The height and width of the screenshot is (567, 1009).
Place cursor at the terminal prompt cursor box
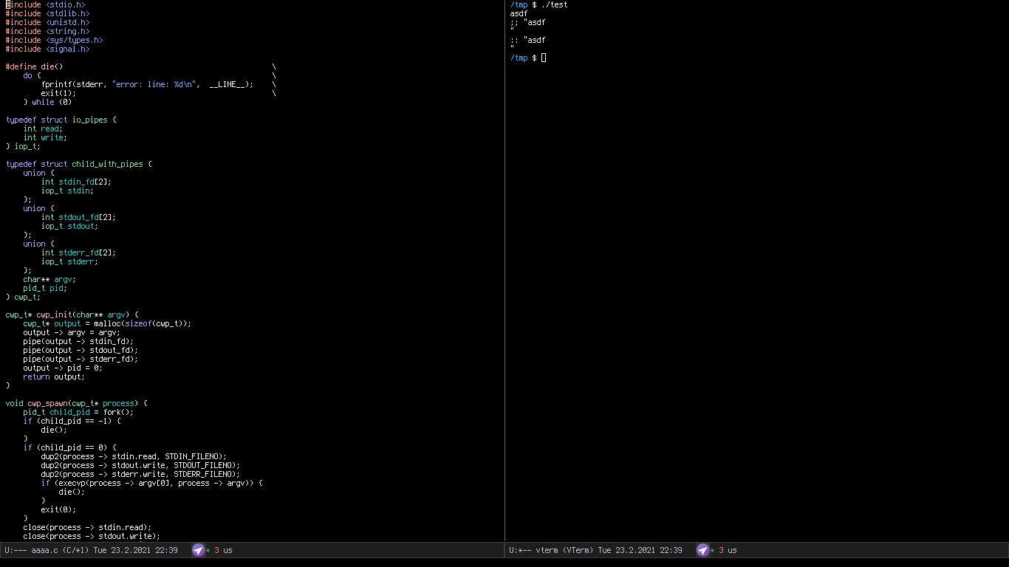(x=544, y=58)
